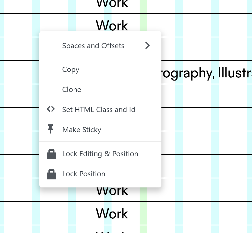Image resolution: width=252 pixels, height=233 pixels.
Task: Click the padlock icon beside Lock Position
Action: pos(51,174)
